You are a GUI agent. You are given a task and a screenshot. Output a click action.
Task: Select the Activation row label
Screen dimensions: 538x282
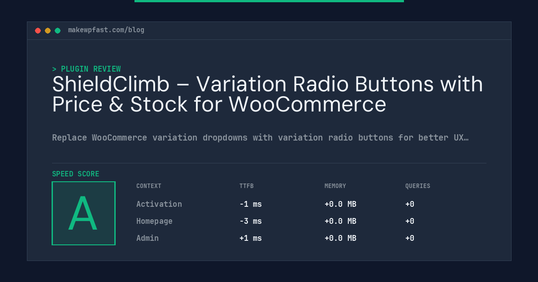click(159, 204)
